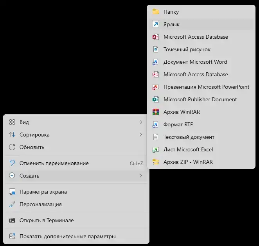The image size is (259, 246).
Task: Choose Microsoft Access Database entry above Презентация PowerPoint
Action: [201, 74]
